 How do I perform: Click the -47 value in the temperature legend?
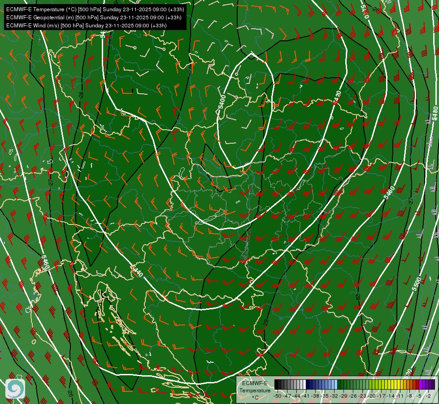point(287,396)
